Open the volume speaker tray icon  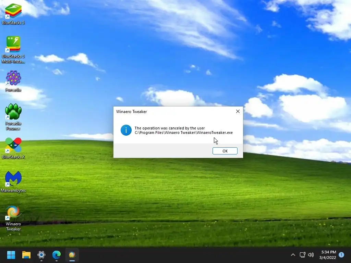pos(311,255)
